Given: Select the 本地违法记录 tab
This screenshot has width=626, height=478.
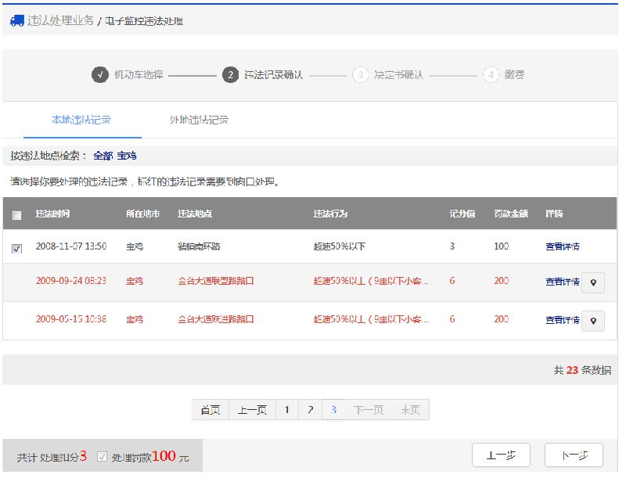Looking at the screenshot, I should tap(81, 120).
